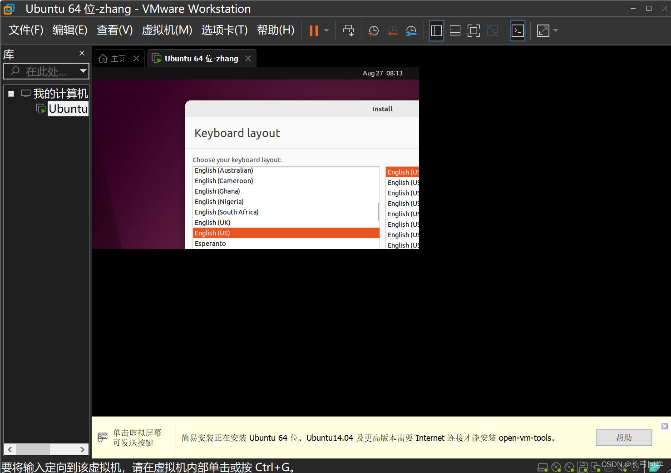Viewport: 671px width, 473px height.
Task: Select English (South Africa) keyboard layout
Action: (x=286, y=212)
